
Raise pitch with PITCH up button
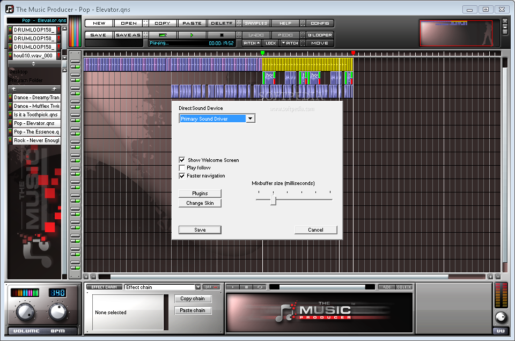tap(252, 43)
